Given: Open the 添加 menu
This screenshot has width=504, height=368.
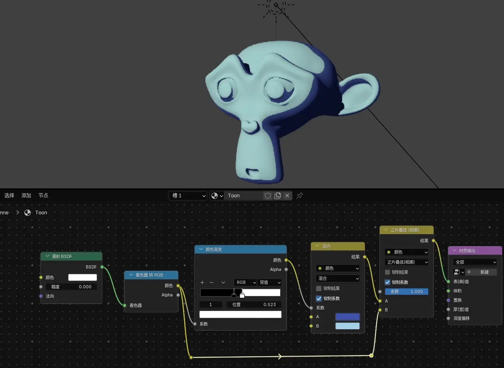Looking at the screenshot, I should pyautogui.click(x=26, y=196).
